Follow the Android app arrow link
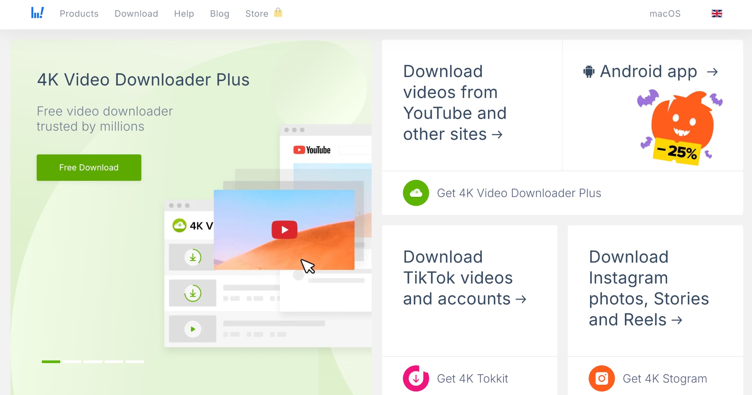 (x=713, y=72)
